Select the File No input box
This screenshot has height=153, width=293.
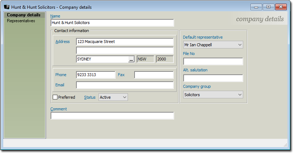(x=213, y=61)
